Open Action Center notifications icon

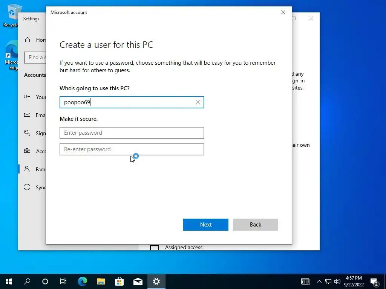(x=374, y=281)
